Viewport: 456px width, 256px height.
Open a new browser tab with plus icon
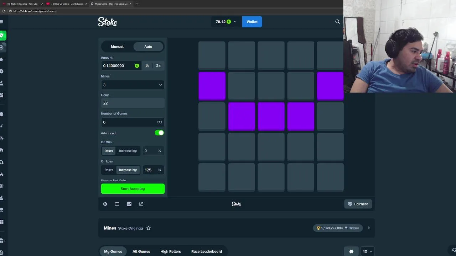pos(137,4)
